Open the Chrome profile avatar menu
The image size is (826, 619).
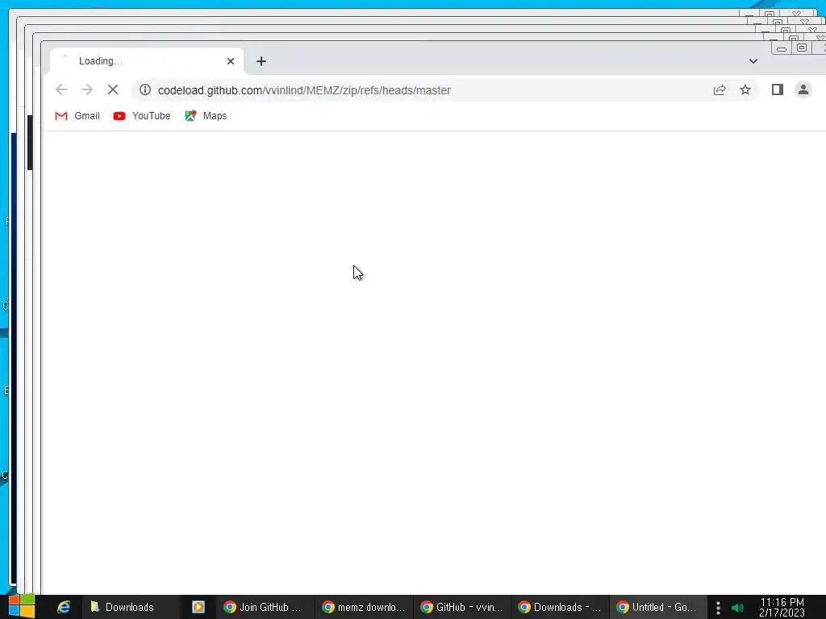click(x=803, y=89)
